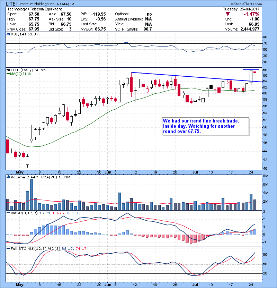
Task: Click the Bid value 66.75
Action: pos(66,24)
